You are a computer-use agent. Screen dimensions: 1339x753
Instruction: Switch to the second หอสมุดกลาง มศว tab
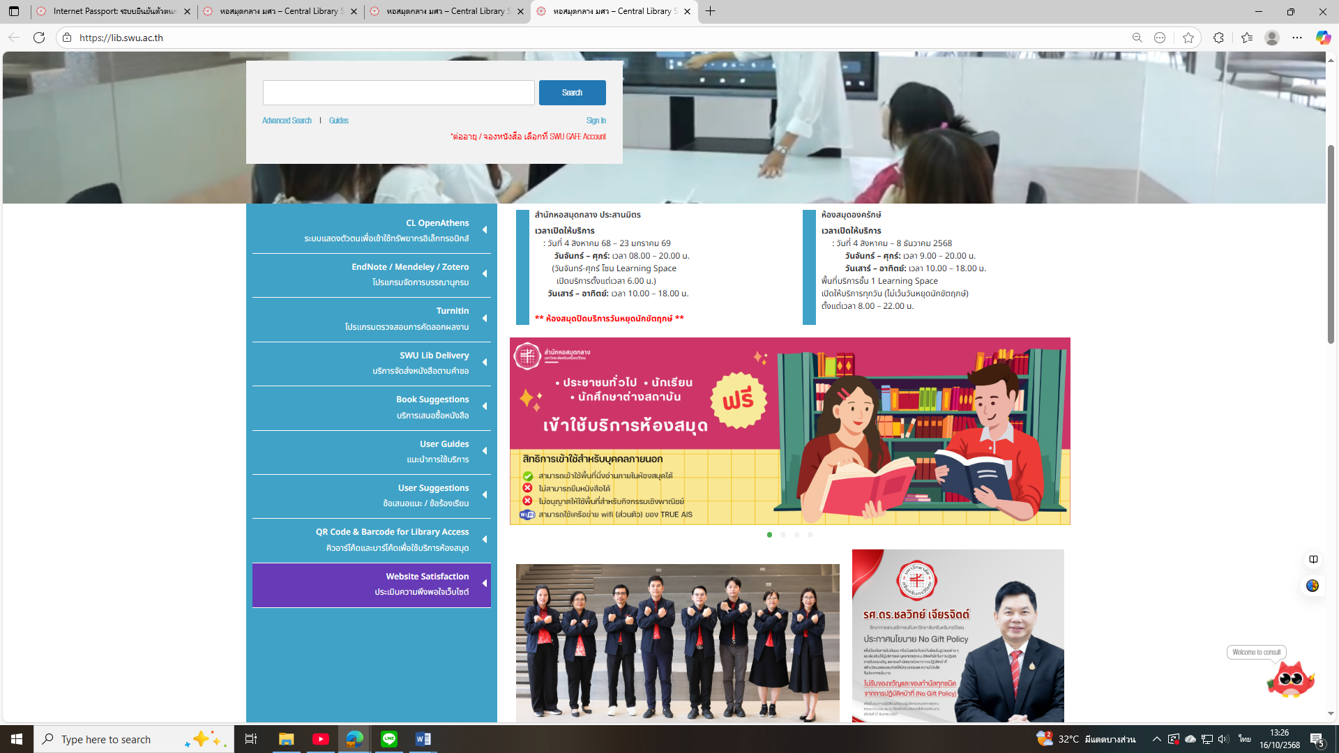(446, 11)
